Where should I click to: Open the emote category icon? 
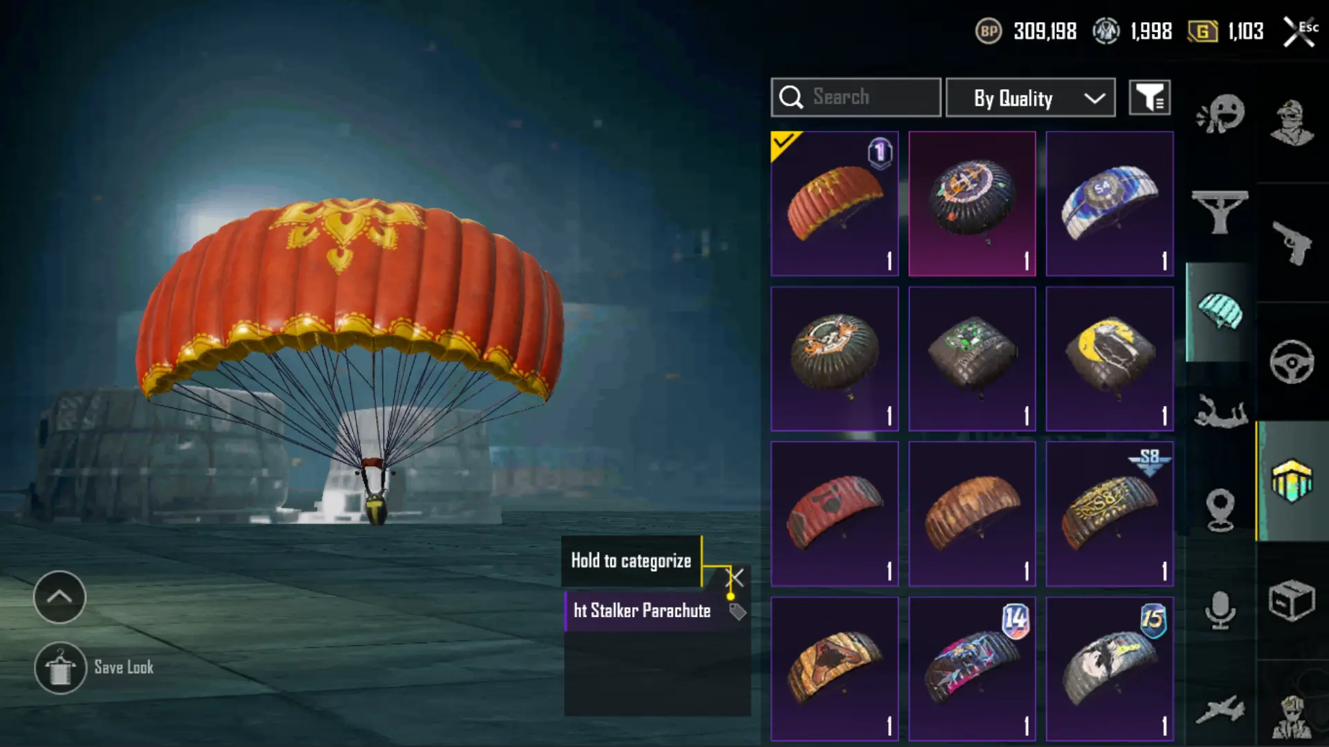point(1220,113)
